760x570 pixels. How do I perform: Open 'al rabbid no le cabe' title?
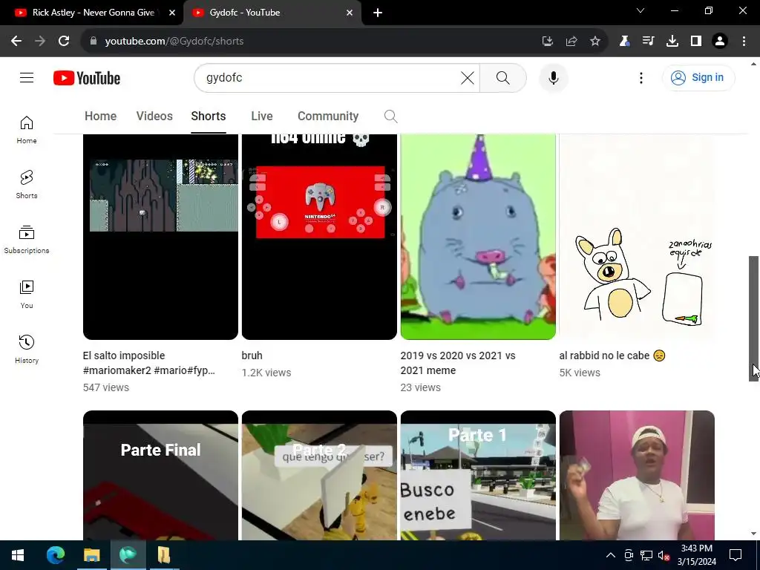pos(612,356)
